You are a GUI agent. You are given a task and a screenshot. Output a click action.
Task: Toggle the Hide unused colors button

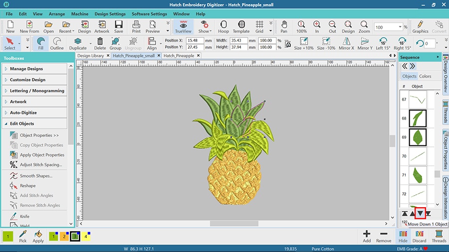click(x=403, y=236)
